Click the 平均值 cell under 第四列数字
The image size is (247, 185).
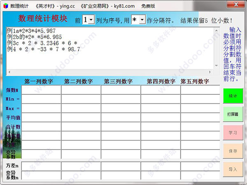pos(161,117)
